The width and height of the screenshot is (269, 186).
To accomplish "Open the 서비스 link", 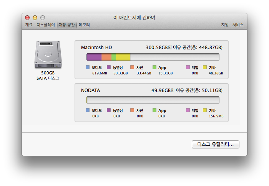I will [238, 25].
